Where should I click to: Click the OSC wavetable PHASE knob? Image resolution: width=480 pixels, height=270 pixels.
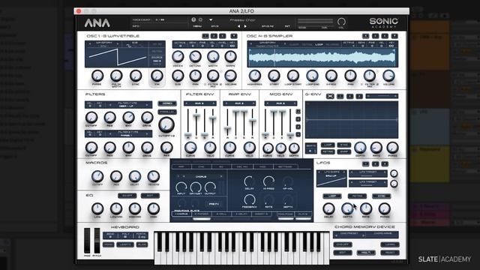tap(97, 76)
